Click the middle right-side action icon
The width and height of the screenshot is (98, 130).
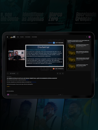pyautogui.click(x=60, y=73)
